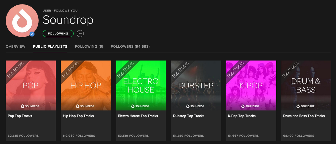This screenshot has width=336, height=144.
Task: Click the Hip Hop Top Tracks title
Action: pos(78,116)
